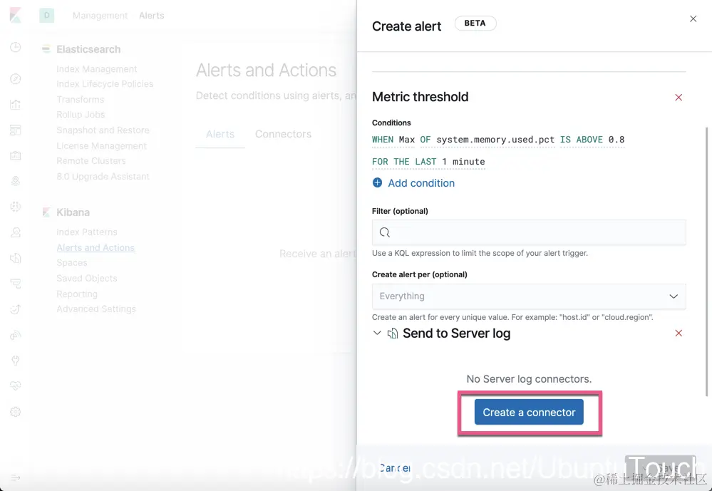Switch to the Alerts tab
This screenshot has height=491, width=712.
[x=220, y=134]
